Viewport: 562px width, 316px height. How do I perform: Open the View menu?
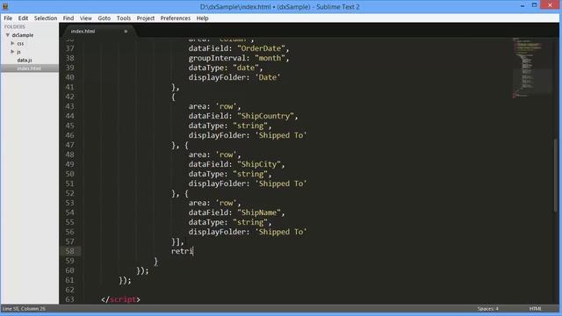(x=86, y=18)
